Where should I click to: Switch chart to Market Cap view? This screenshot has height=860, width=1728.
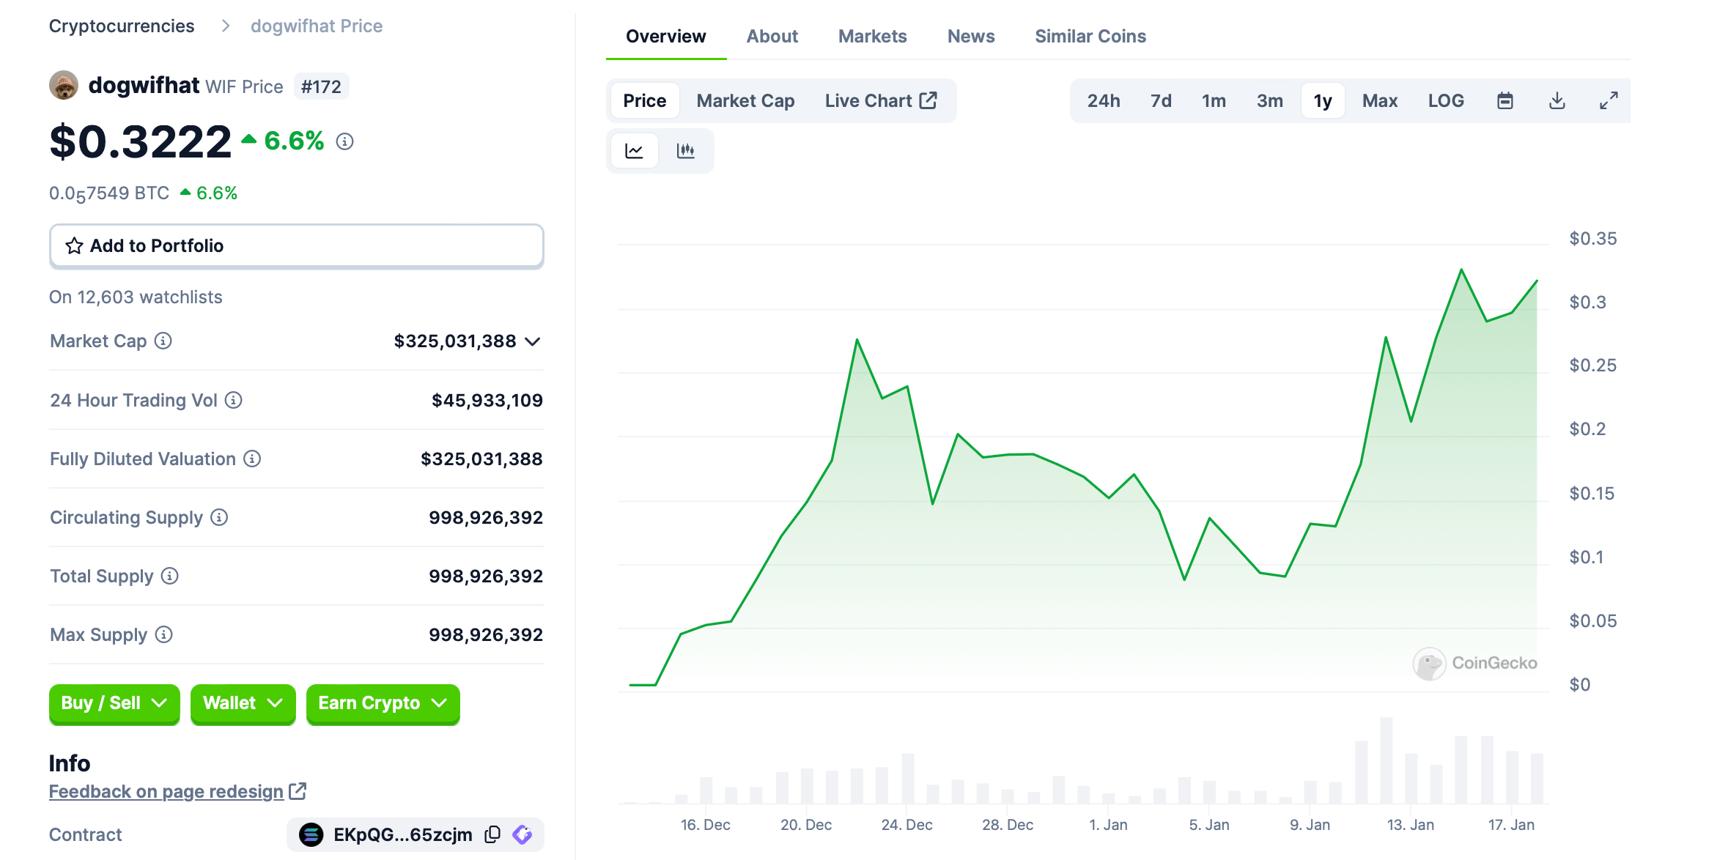tap(745, 101)
